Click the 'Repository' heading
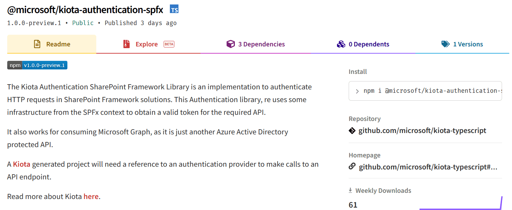The width and height of the screenshot is (512, 210). 364,119
